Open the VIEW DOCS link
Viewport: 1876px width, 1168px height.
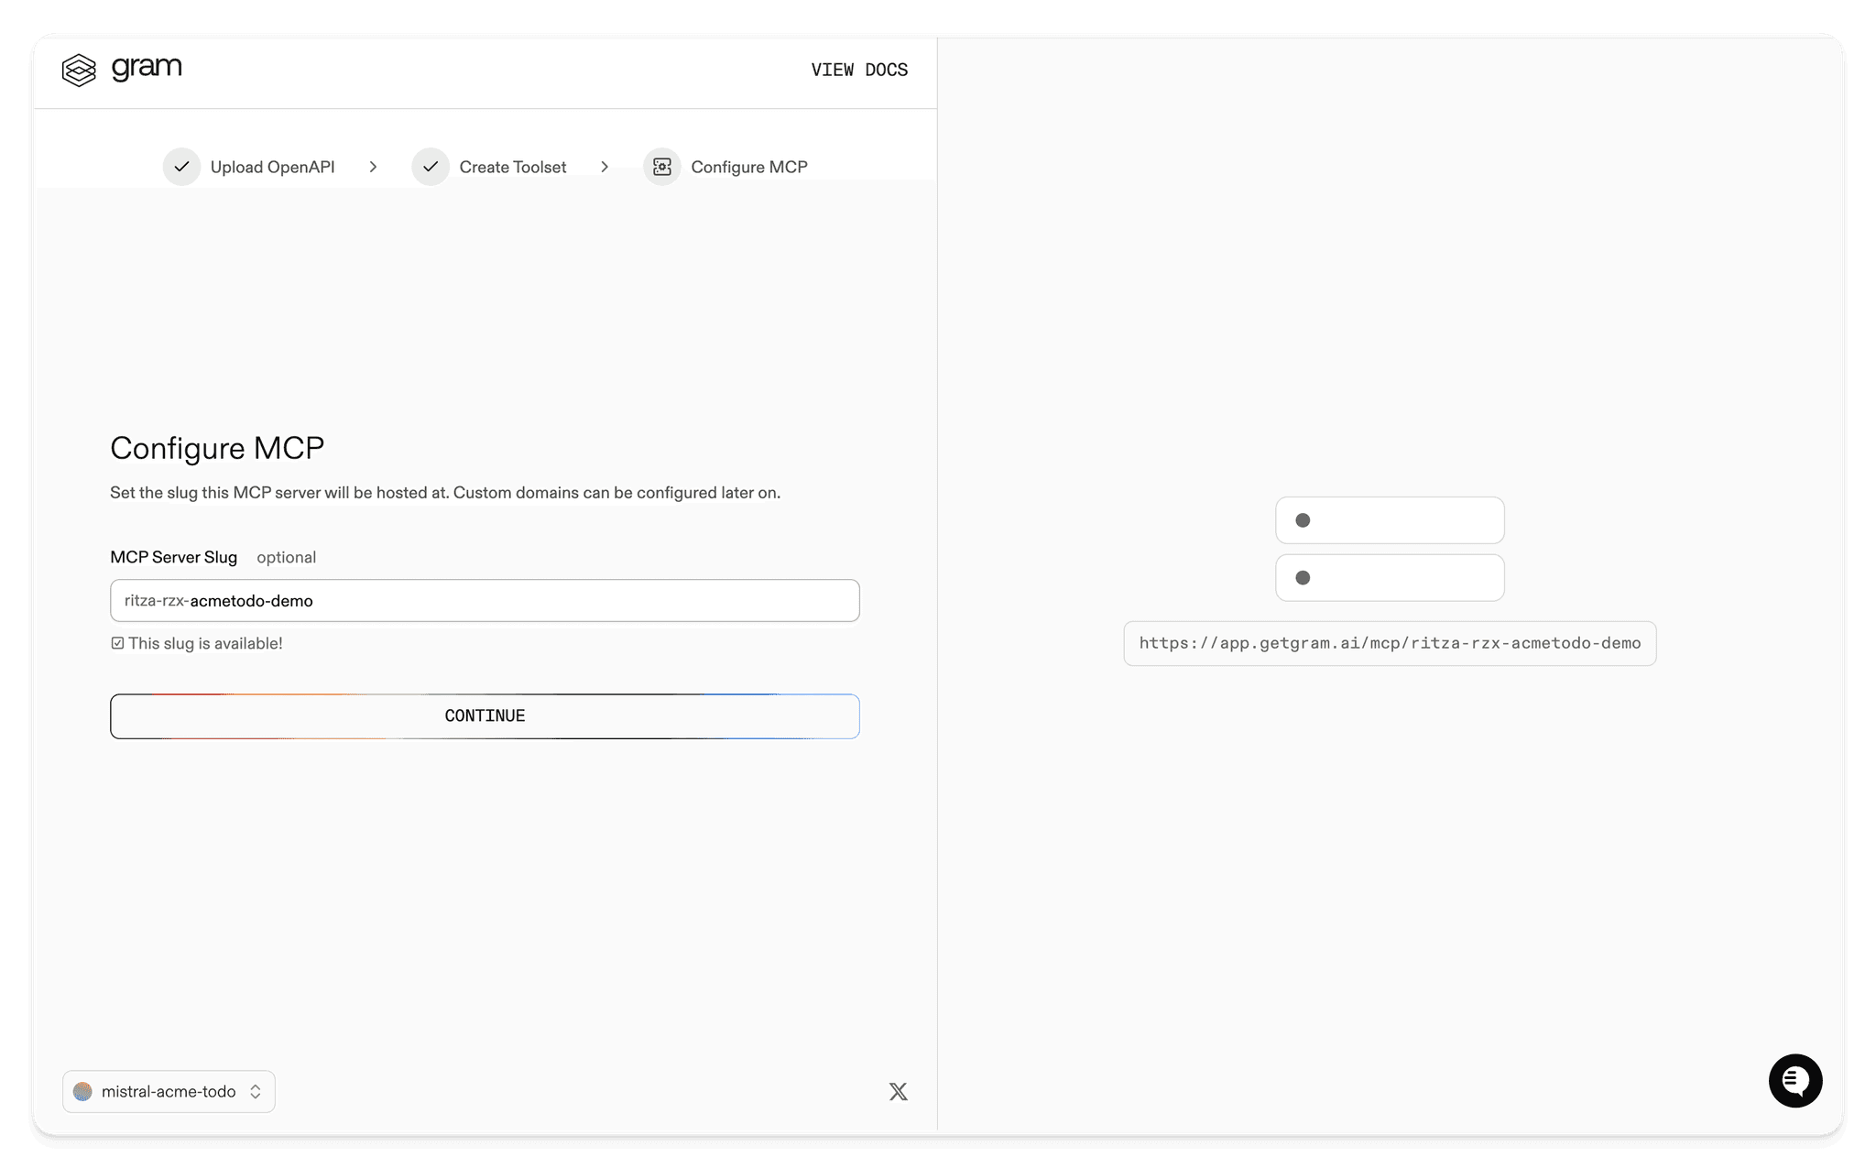pos(859,70)
